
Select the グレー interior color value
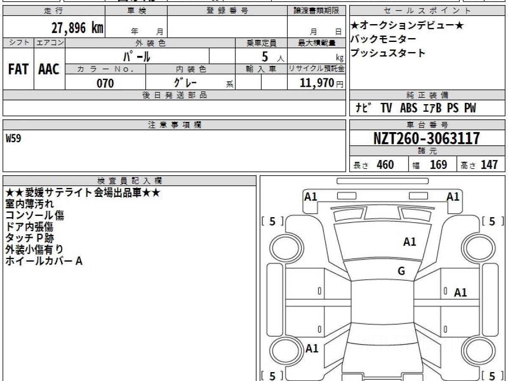click(186, 82)
